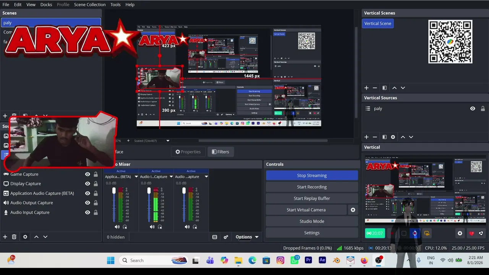The image size is (489, 275).
Task: Click the Stop Streaming button
Action: 312,175
